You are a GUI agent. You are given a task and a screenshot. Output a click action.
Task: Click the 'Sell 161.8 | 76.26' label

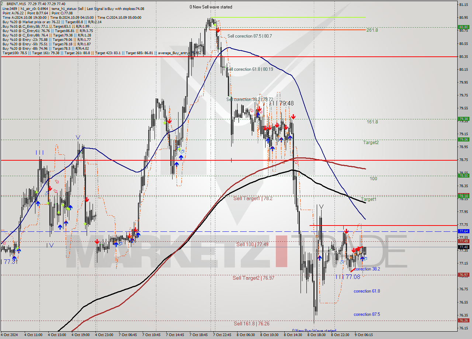[x=251, y=324]
